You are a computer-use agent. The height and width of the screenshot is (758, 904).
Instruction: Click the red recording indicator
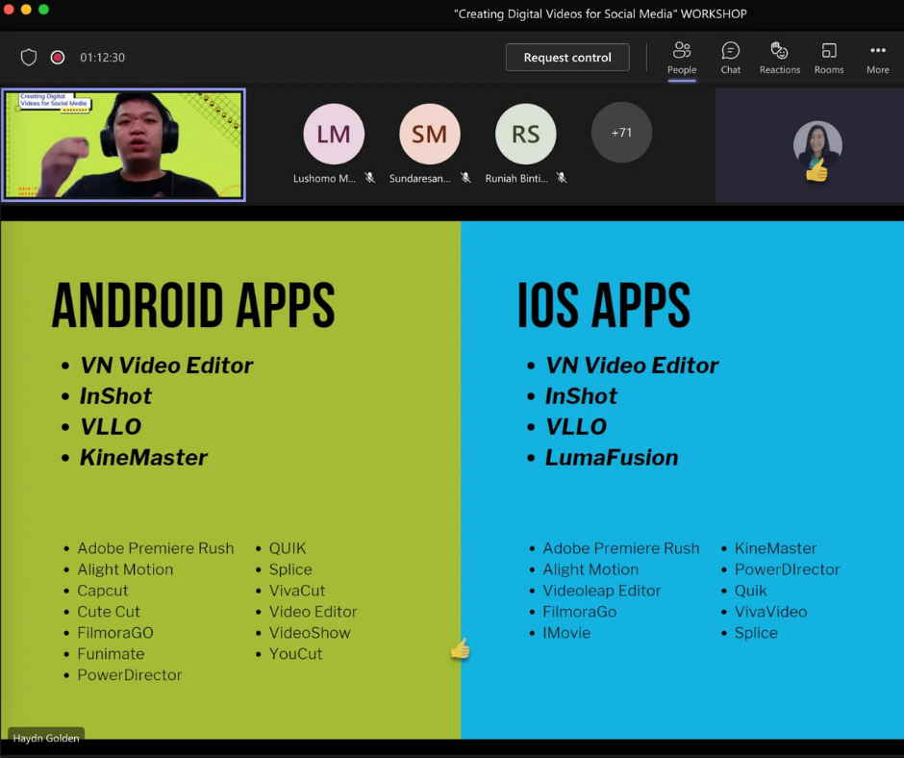(57, 57)
